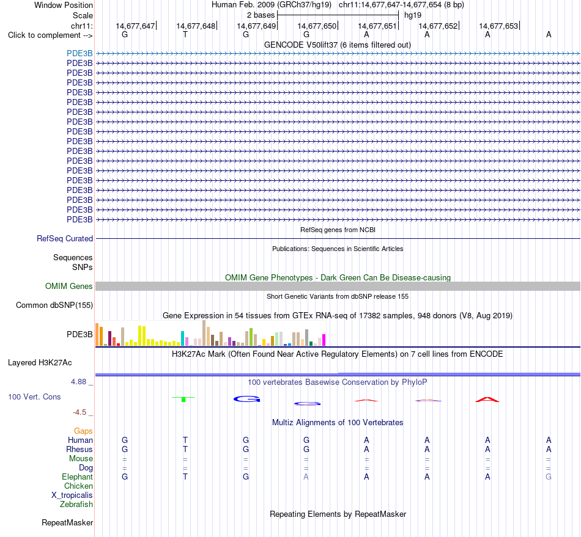Click the hg19 label next to scale bar
581x537 pixels.
pyautogui.click(x=413, y=15)
